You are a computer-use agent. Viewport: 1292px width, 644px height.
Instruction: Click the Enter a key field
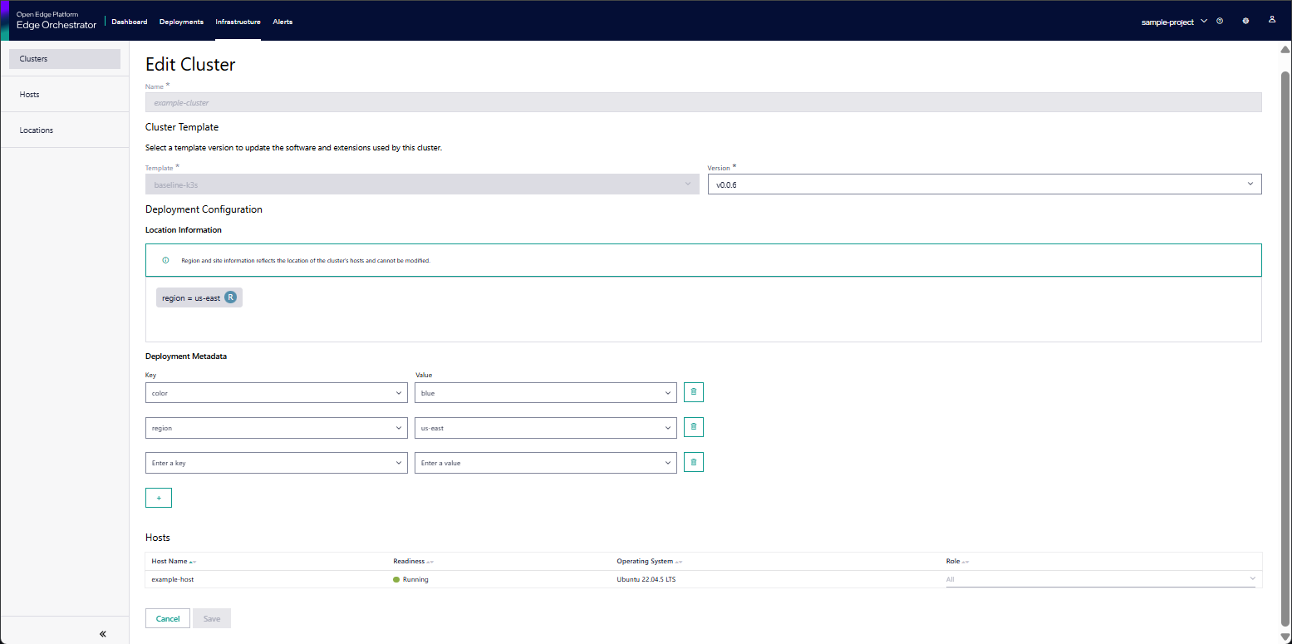266,463
